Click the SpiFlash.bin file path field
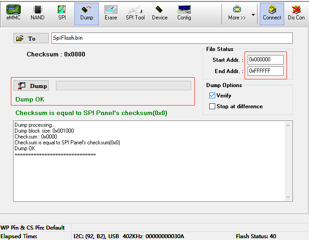This screenshot has width=309, height=240. click(171, 38)
